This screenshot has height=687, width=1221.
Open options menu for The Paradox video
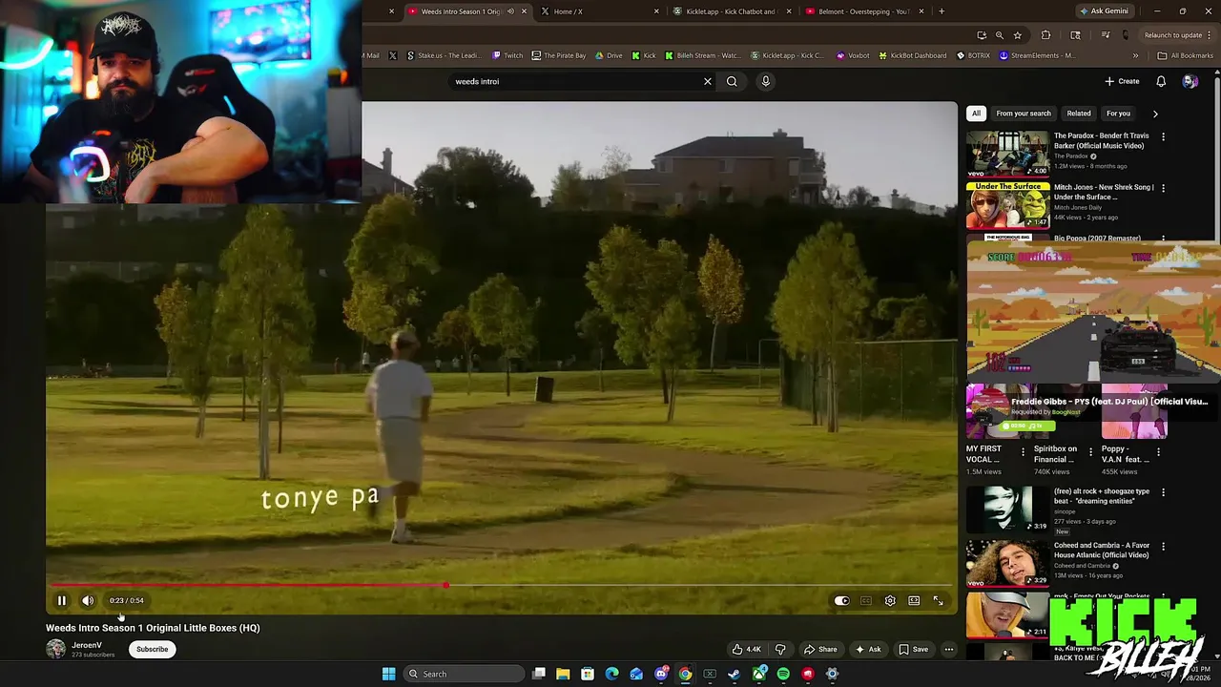pos(1163,136)
